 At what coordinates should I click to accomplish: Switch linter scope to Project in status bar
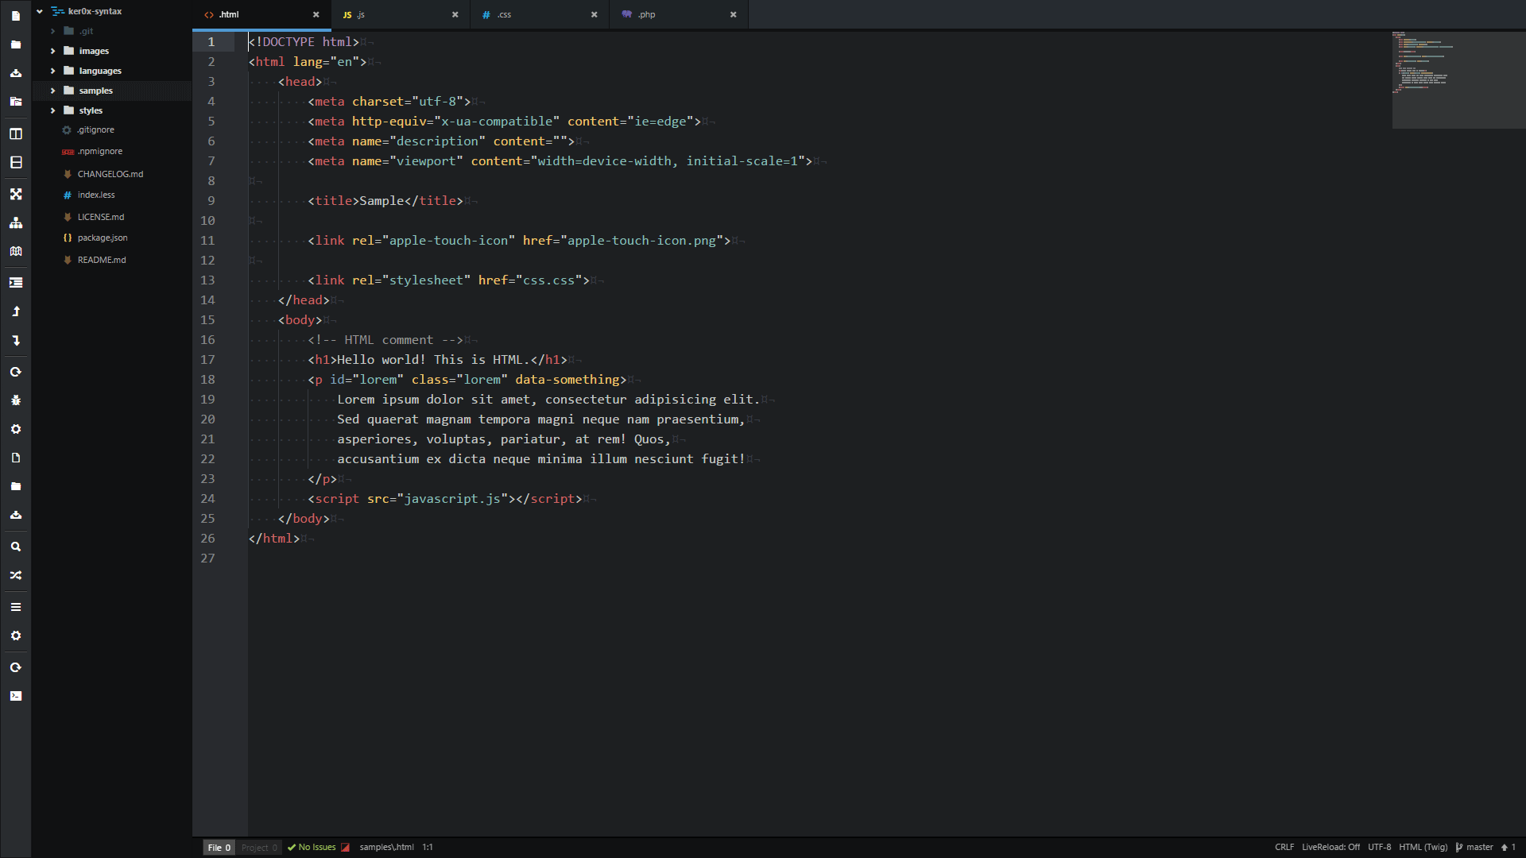click(259, 848)
